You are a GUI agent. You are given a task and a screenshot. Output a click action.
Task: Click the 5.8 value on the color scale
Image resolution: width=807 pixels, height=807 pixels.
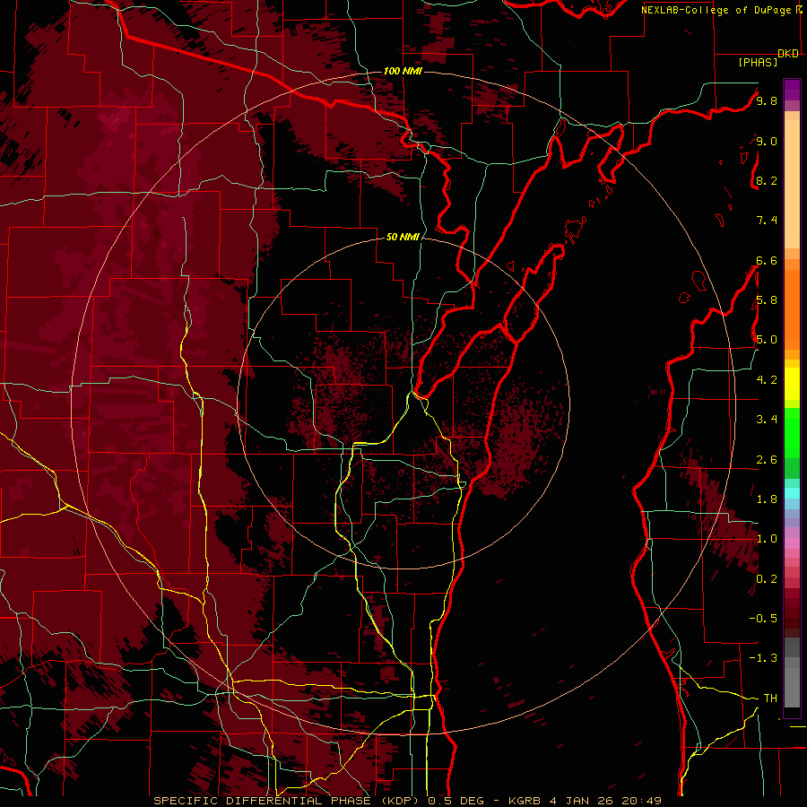pos(767,300)
